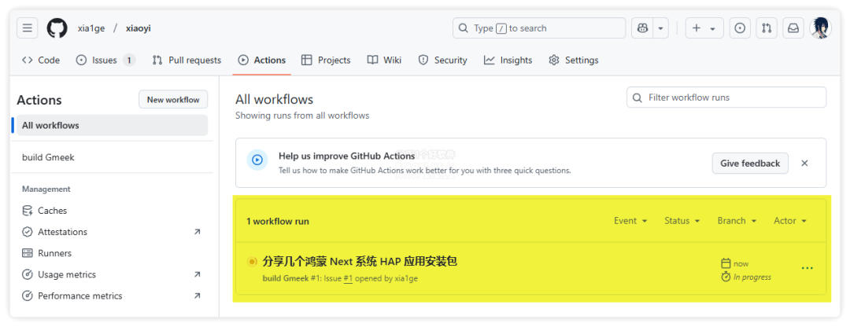The image size is (850, 327).
Task: Click the 'In progress' status text
Action: [752, 277]
